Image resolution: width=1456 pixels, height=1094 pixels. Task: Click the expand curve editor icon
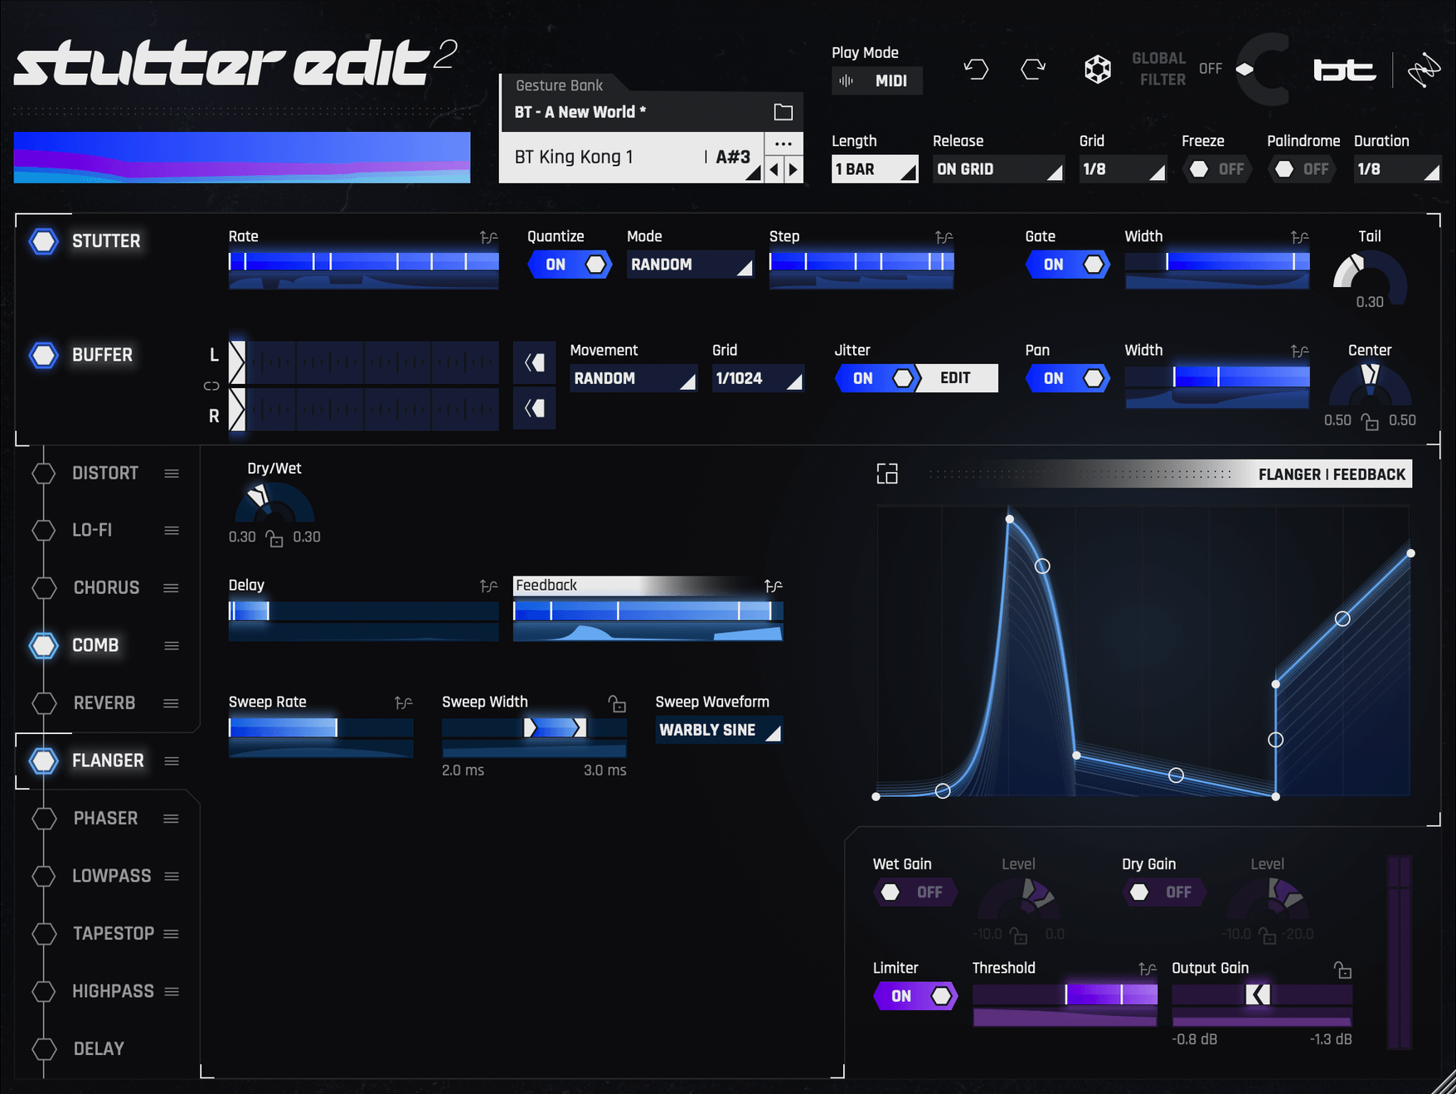pyautogui.click(x=887, y=474)
